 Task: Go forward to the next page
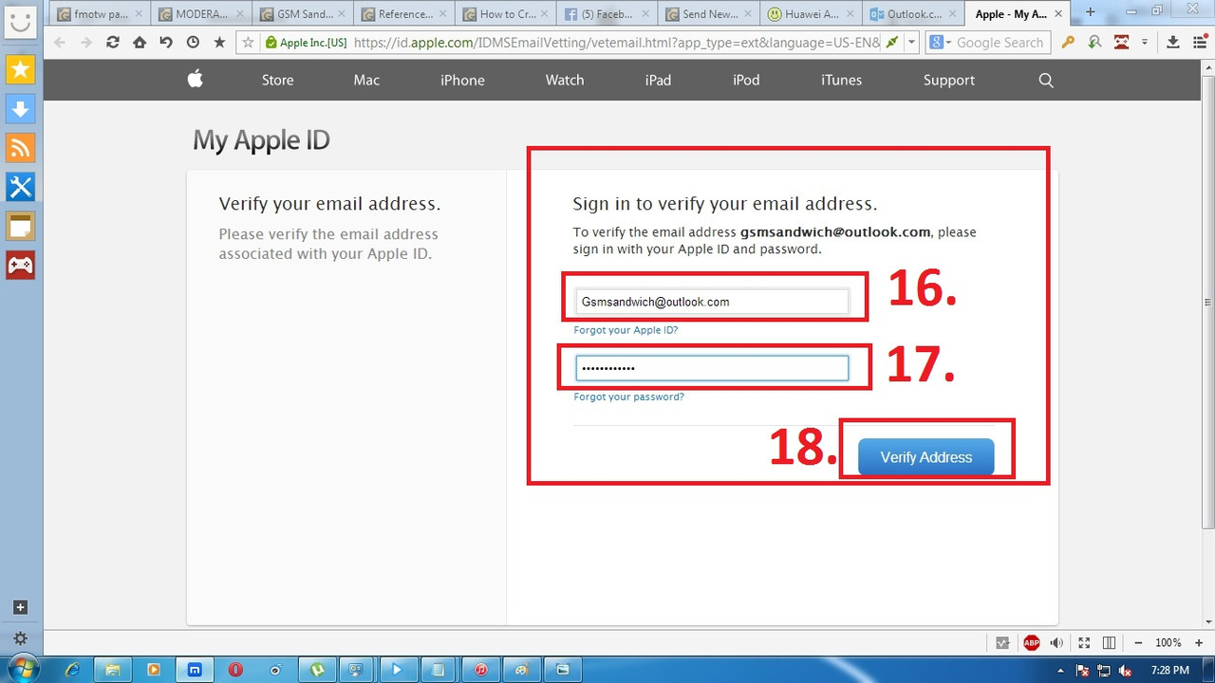click(x=86, y=43)
